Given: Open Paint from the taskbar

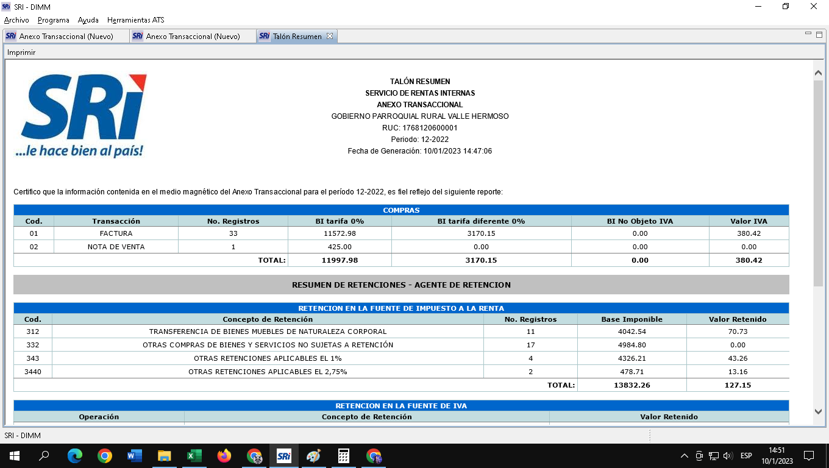Looking at the screenshot, I should point(313,456).
